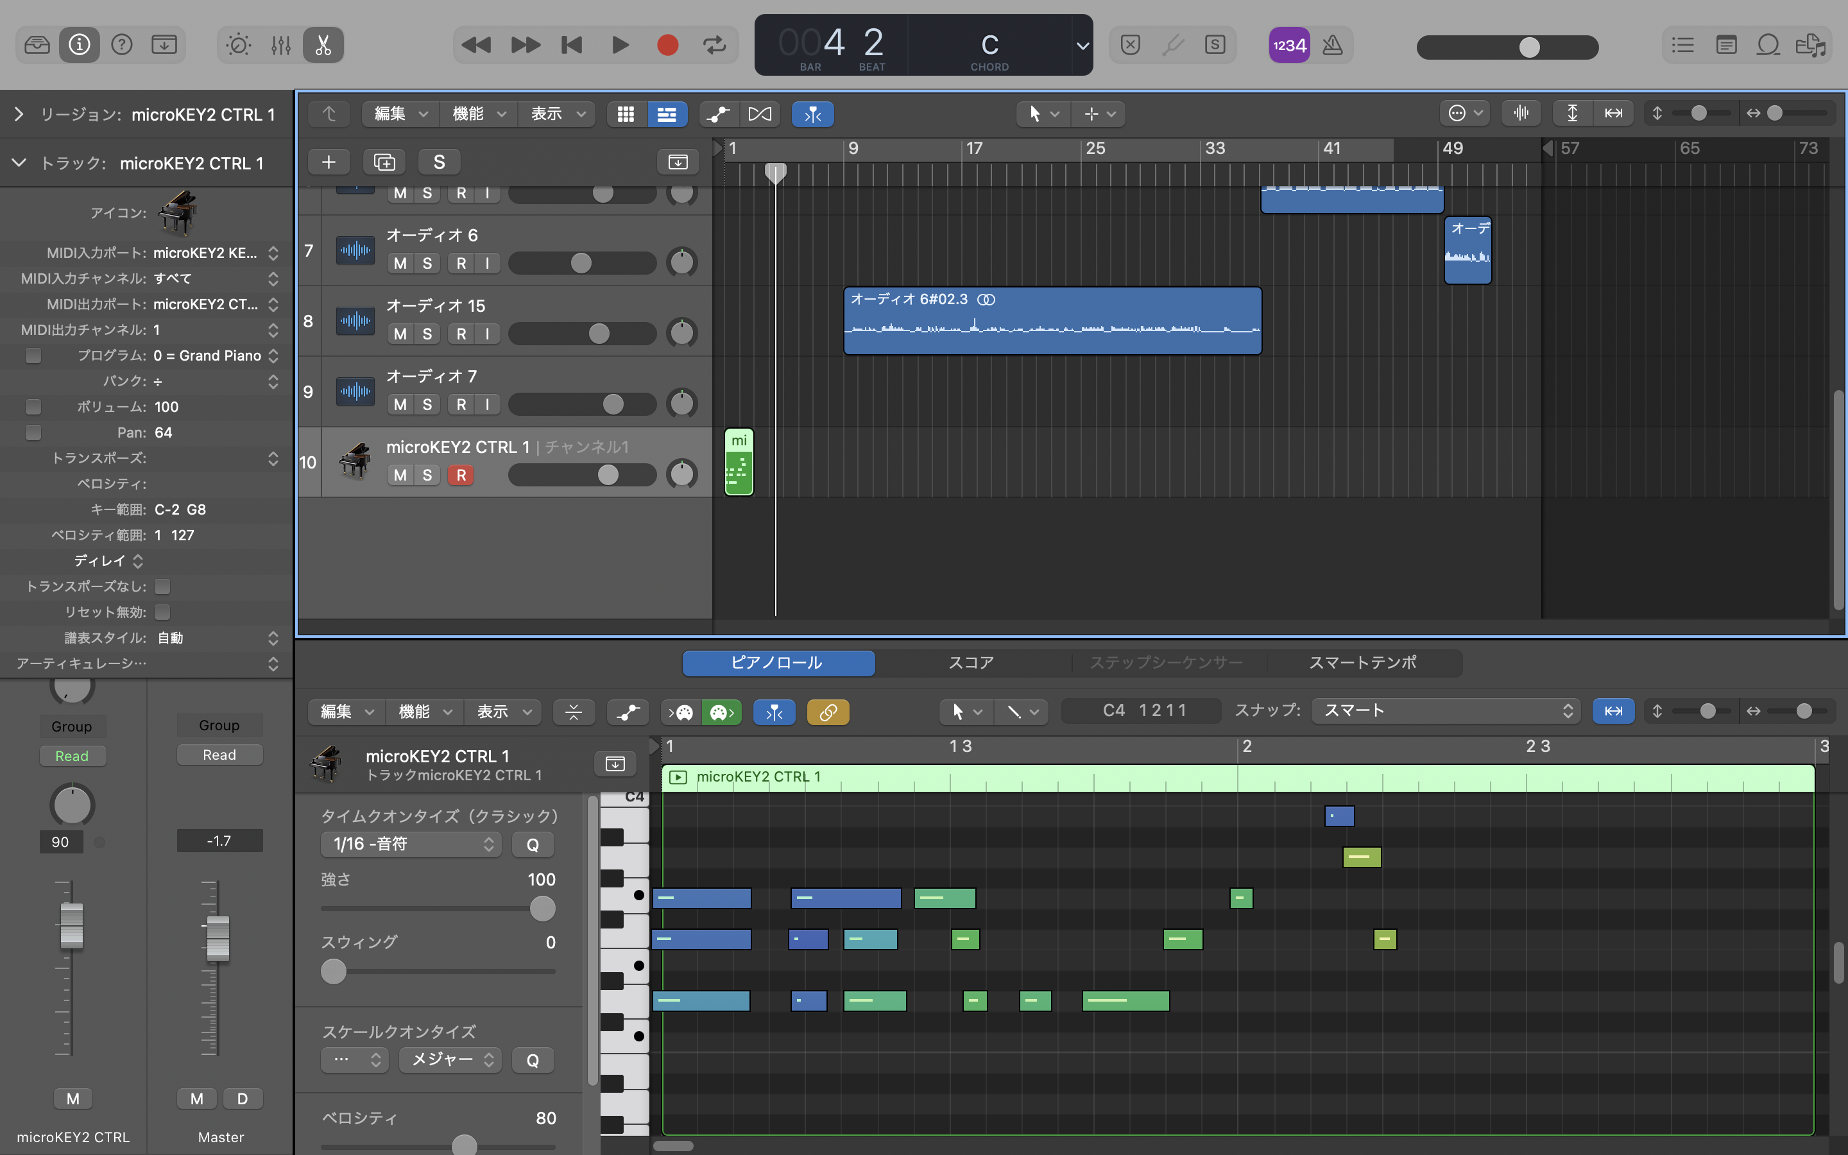Enable the Program checkbox in the inspector
This screenshot has width=1848, height=1155.
coord(33,355)
